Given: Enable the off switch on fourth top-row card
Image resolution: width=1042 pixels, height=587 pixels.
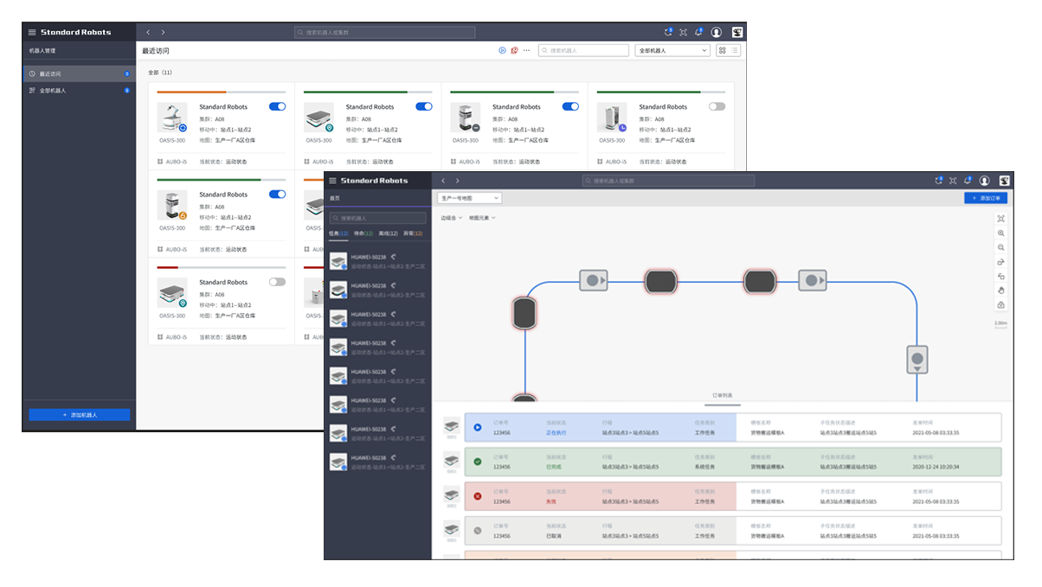Looking at the screenshot, I should click(x=717, y=106).
